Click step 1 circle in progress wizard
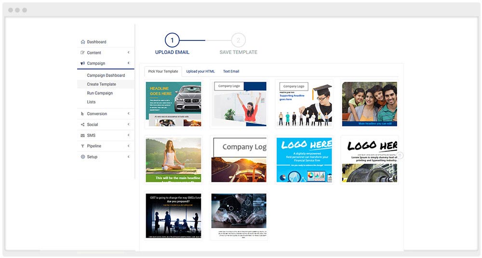Viewport: 482px width, 258px height. coord(172,40)
